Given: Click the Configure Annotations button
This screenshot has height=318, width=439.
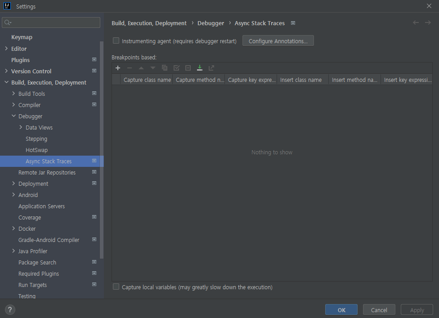Looking at the screenshot, I should click(278, 41).
